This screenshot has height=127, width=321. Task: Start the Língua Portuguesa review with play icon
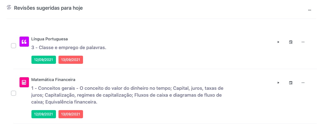point(278,42)
